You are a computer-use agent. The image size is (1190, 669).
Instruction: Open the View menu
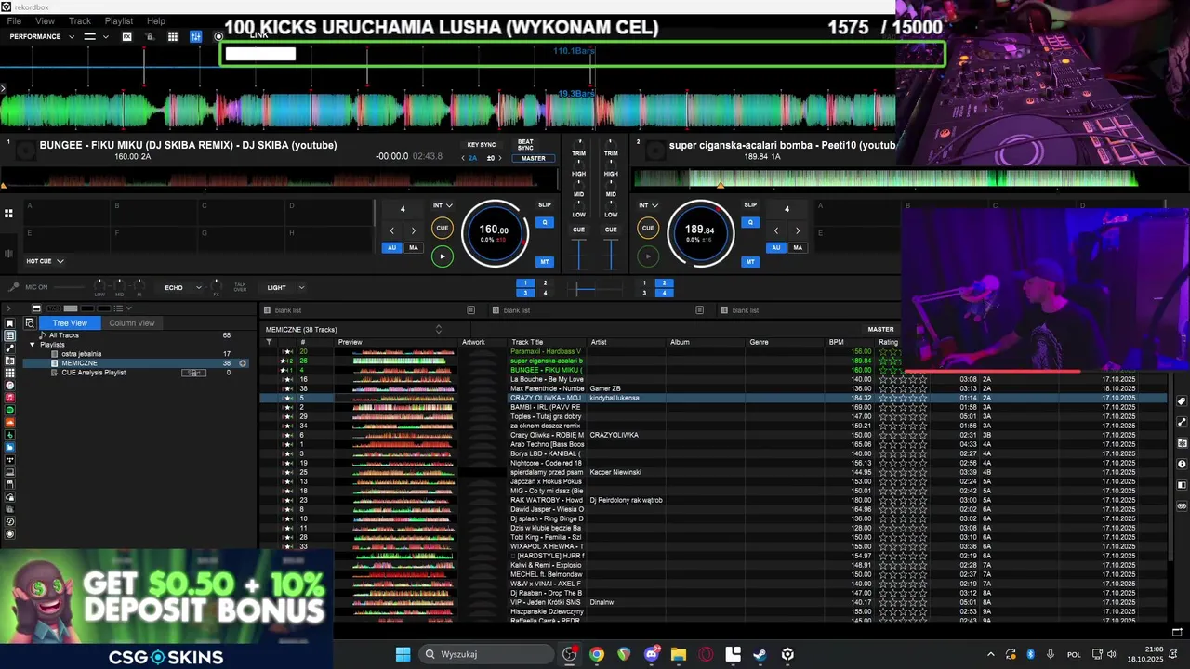[45, 20]
